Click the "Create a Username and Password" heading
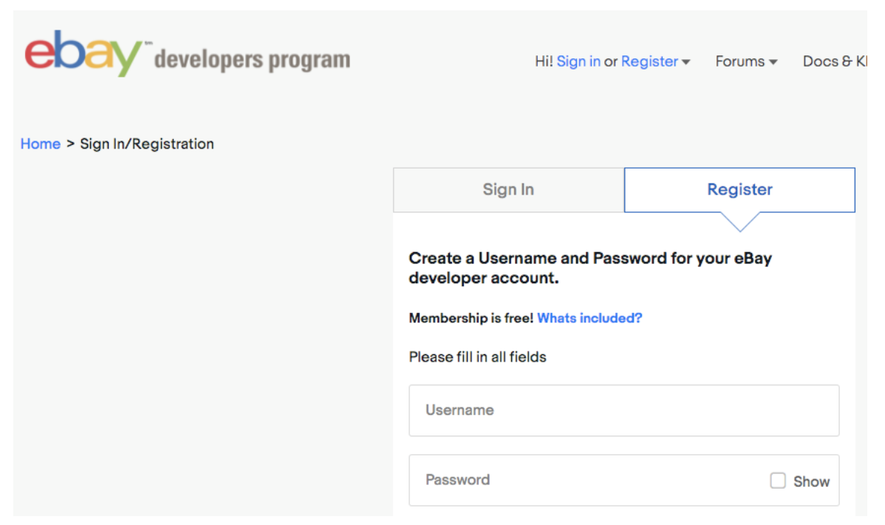This screenshot has width=885, height=525. [x=590, y=268]
